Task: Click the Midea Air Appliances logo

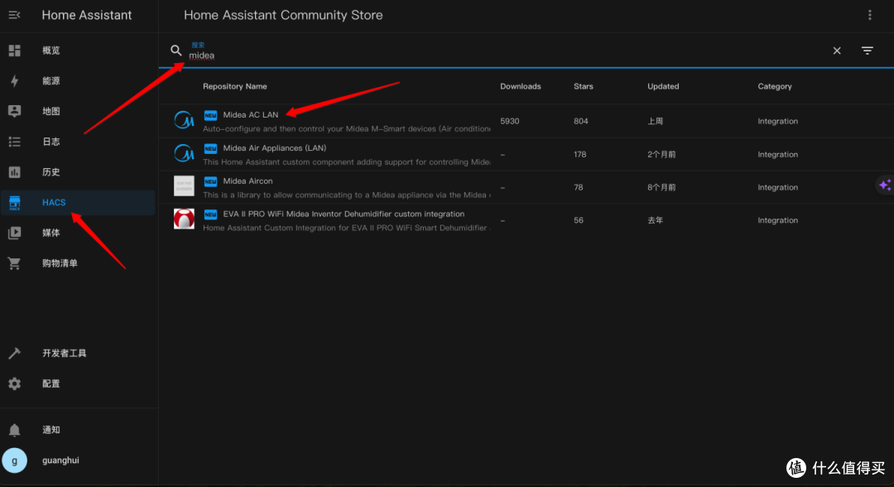Action: tap(184, 153)
